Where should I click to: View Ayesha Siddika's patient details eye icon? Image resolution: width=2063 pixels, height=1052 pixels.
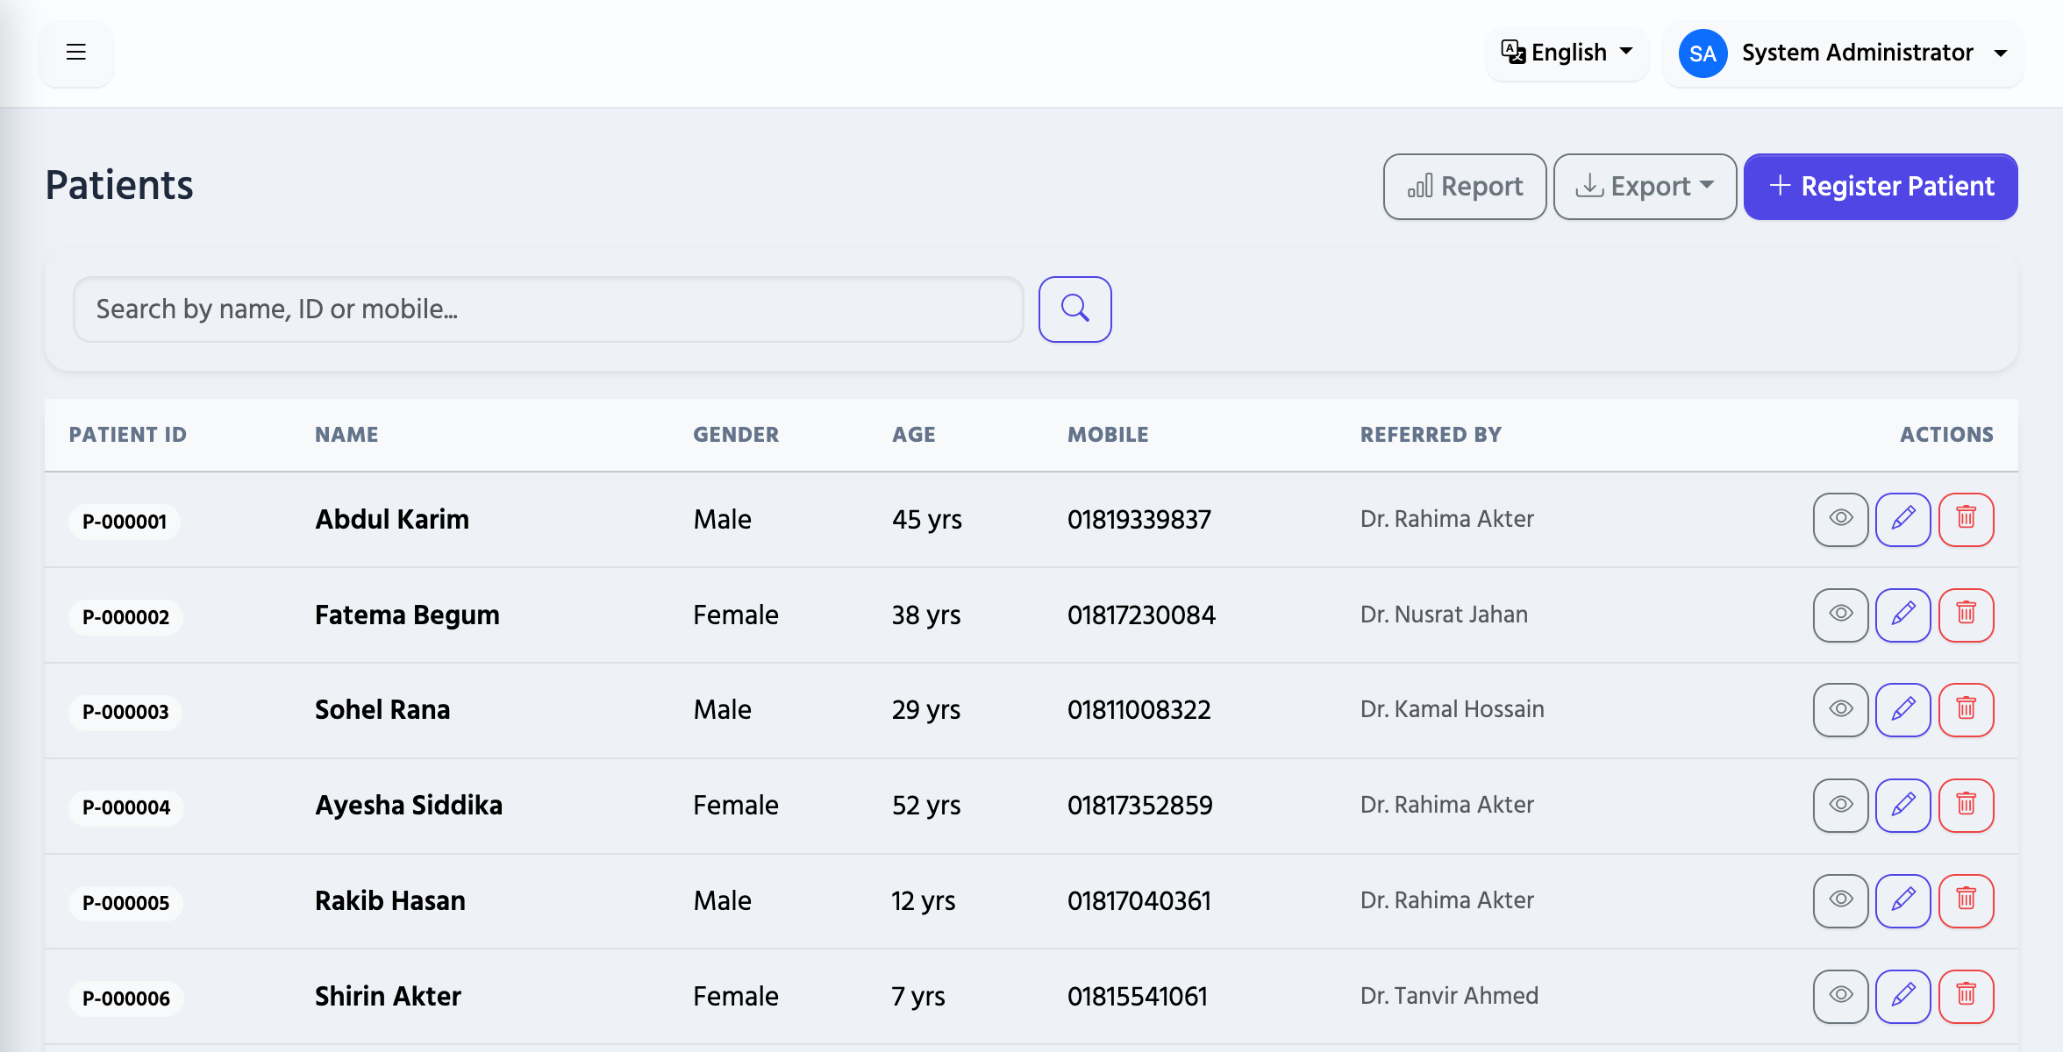1840,805
